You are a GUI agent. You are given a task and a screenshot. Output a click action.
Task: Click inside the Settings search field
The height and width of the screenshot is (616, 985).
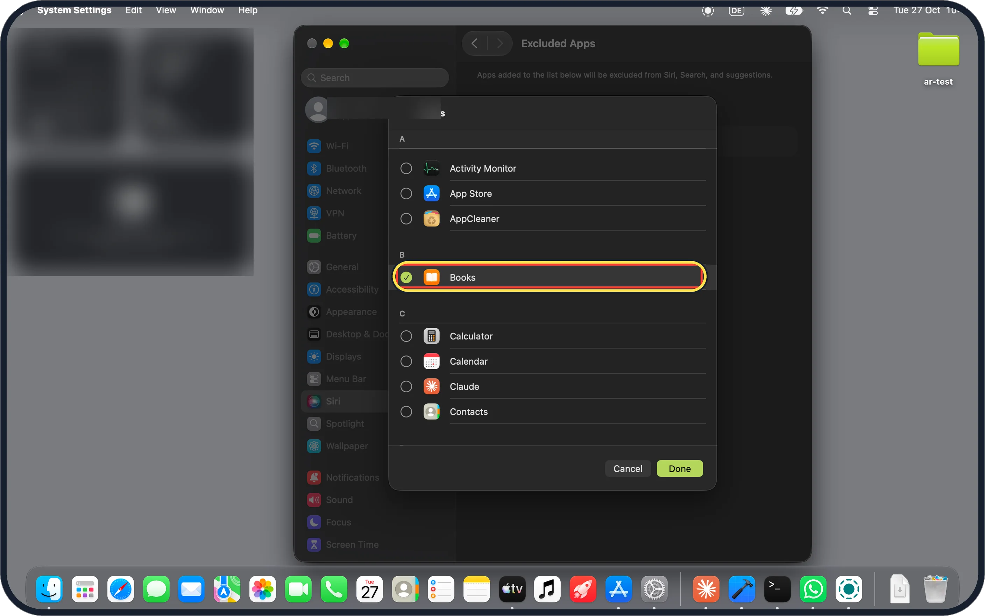pyautogui.click(x=375, y=77)
